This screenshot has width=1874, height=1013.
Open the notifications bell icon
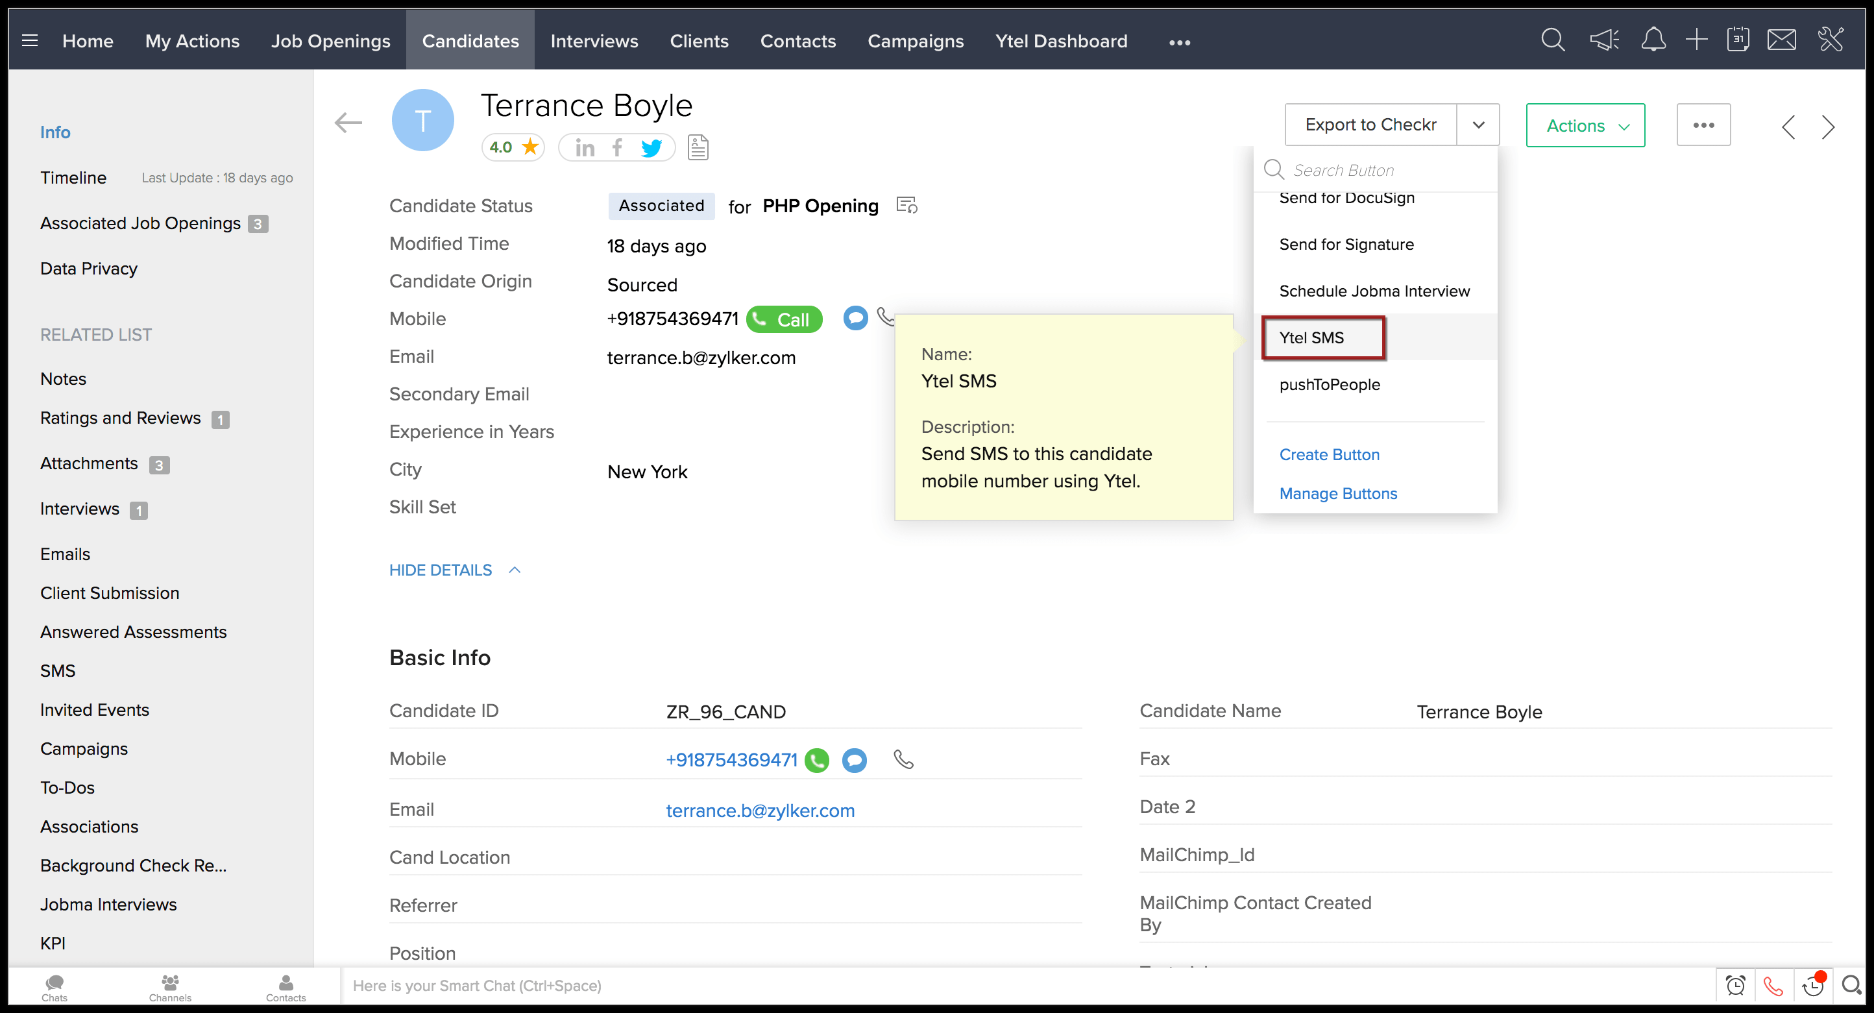point(1653,40)
